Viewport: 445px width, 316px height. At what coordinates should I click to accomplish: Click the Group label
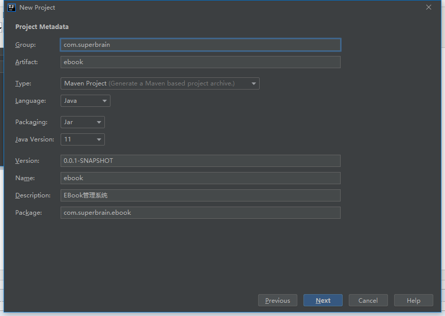(x=25, y=45)
